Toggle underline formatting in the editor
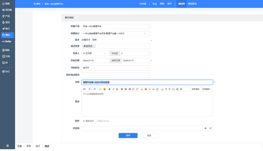The height and width of the screenshot is (151, 263). [x=117, y=89]
